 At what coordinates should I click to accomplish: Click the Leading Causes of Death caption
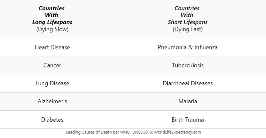pyautogui.click(x=133, y=132)
